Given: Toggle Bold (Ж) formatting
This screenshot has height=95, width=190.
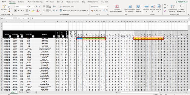Looking at the screenshot, I should click(x=16, y=11).
